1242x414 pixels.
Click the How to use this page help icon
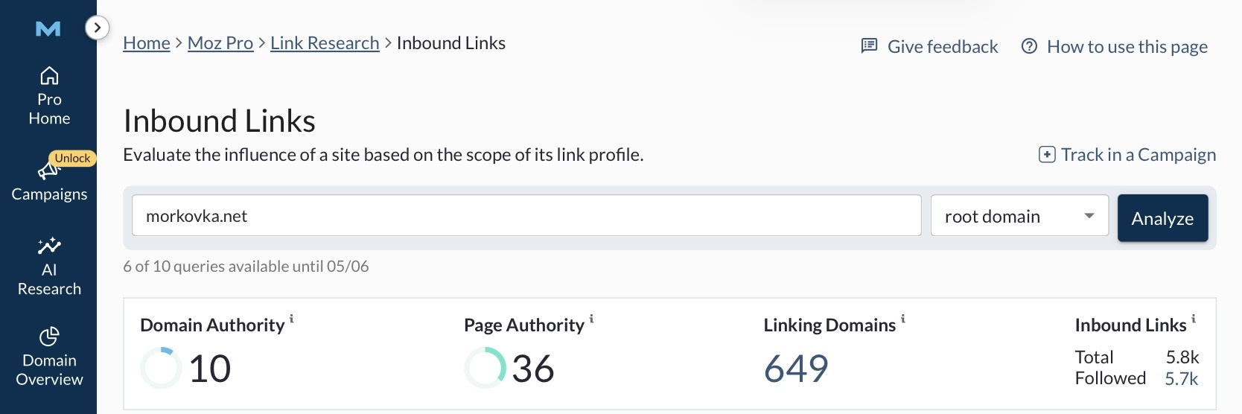point(1029,46)
